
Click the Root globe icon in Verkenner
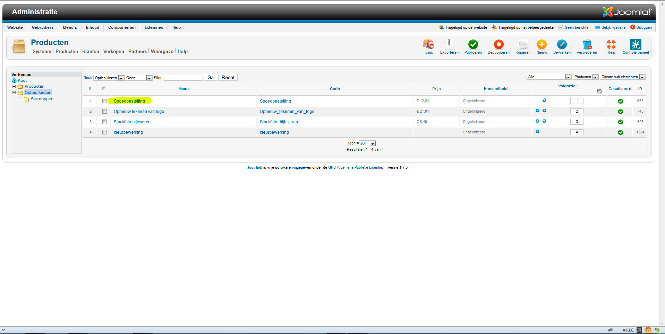coord(14,81)
